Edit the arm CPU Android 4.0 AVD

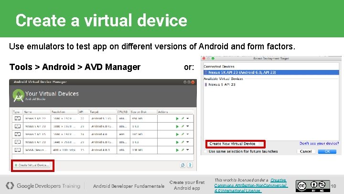(183, 134)
